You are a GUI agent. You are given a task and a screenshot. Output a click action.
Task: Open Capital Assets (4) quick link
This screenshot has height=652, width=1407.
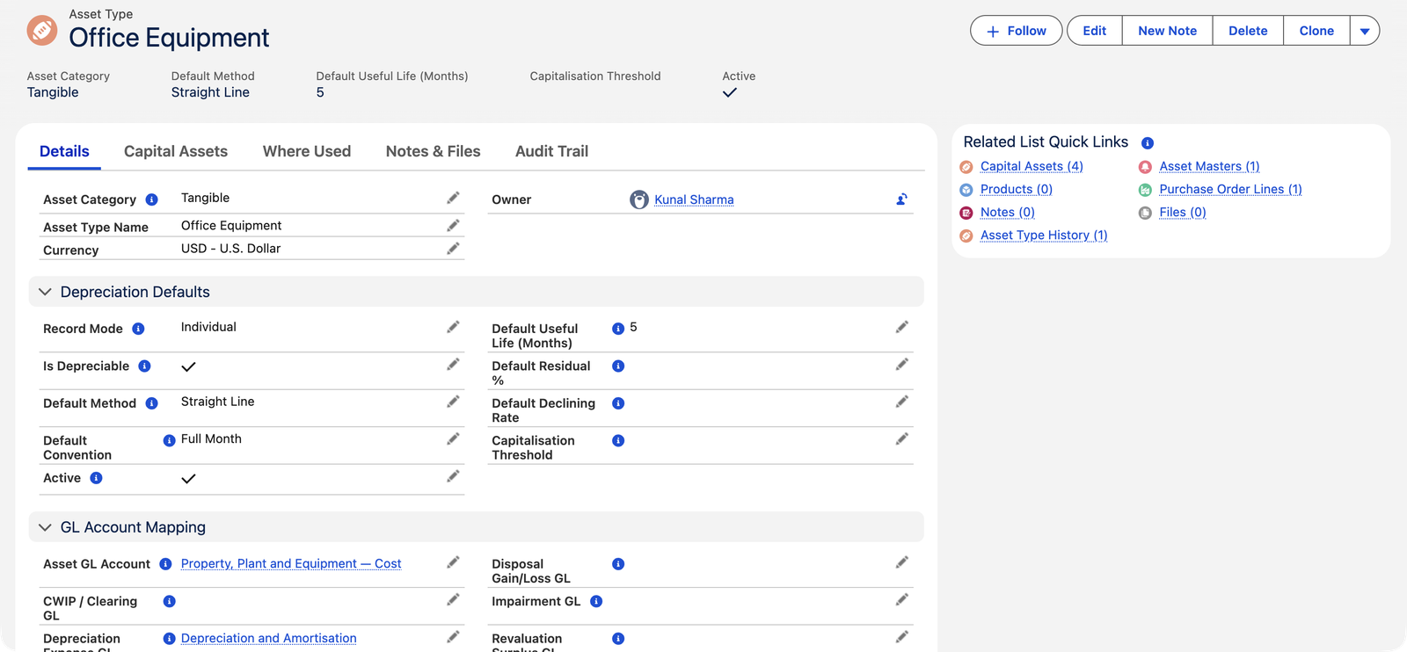tap(1032, 166)
